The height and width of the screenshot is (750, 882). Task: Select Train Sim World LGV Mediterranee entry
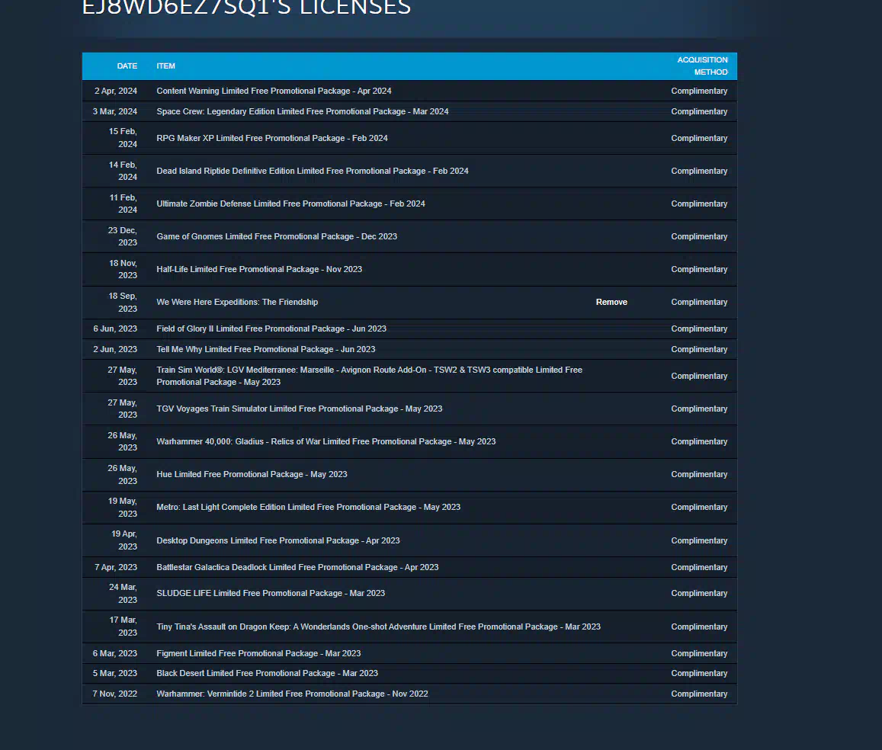point(370,376)
